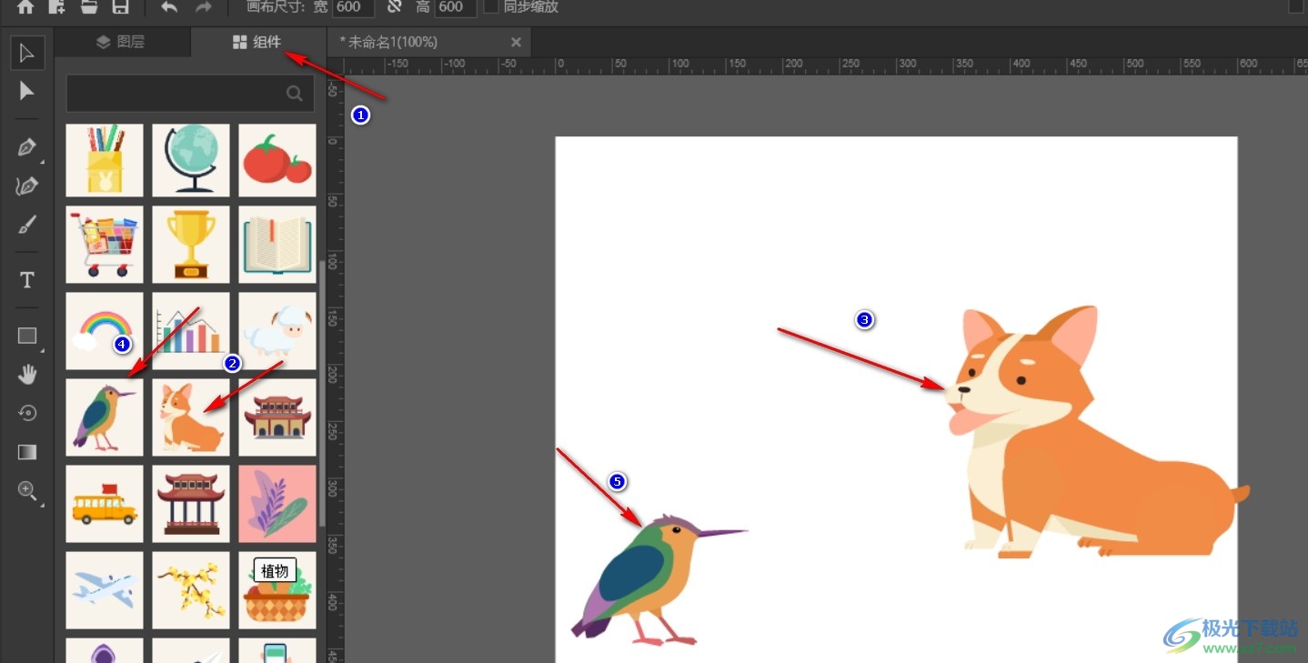The height and width of the screenshot is (663, 1308).
Task: Pick the Chinese gate building component thumbnail
Action: click(x=277, y=417)
